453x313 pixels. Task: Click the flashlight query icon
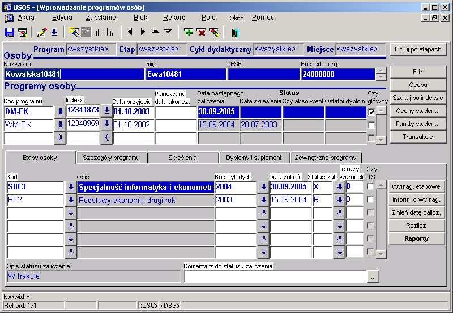(x=74, y=32)
